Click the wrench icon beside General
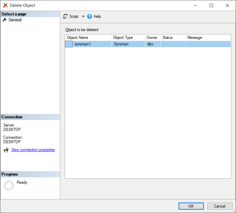236x213 pixels. (x=5, y=20)
